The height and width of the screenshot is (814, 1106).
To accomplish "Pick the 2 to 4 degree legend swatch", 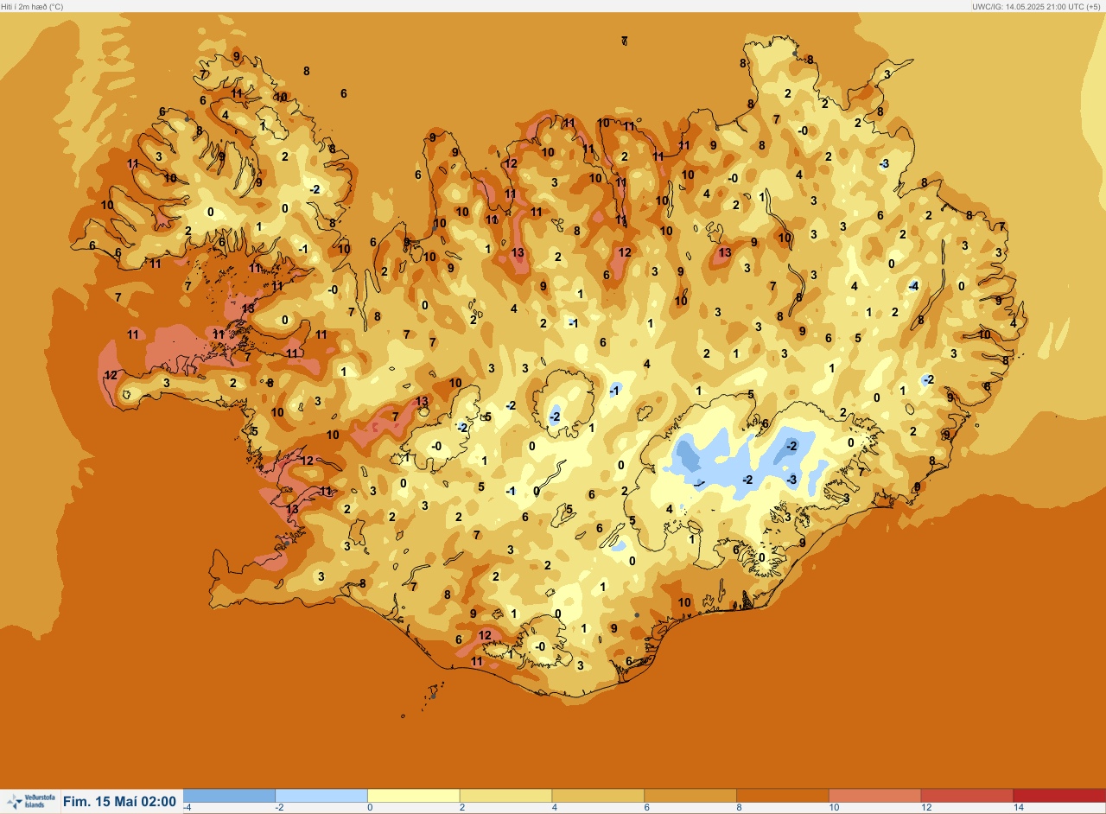I will 505,796.
